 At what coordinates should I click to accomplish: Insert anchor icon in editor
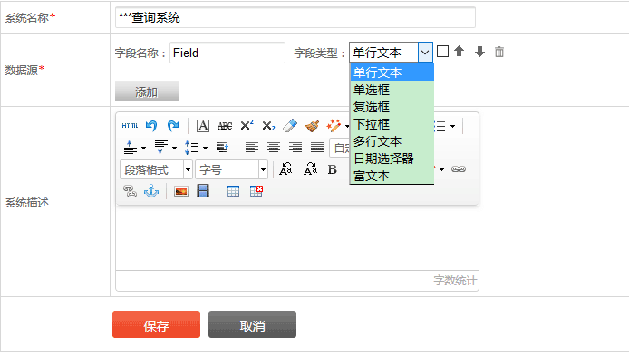tap(151, 191)
